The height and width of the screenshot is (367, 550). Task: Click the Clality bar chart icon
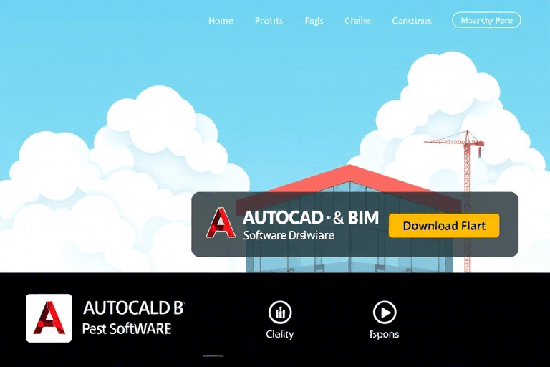coord(279,313)
